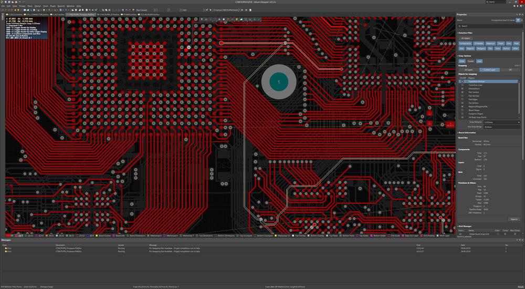525x289 pixels.
Task: Click the search magnifier icon in title bar
Action: point(486,2)
